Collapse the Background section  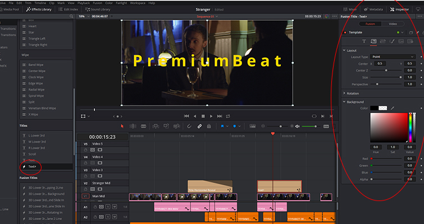pos(353,102)
